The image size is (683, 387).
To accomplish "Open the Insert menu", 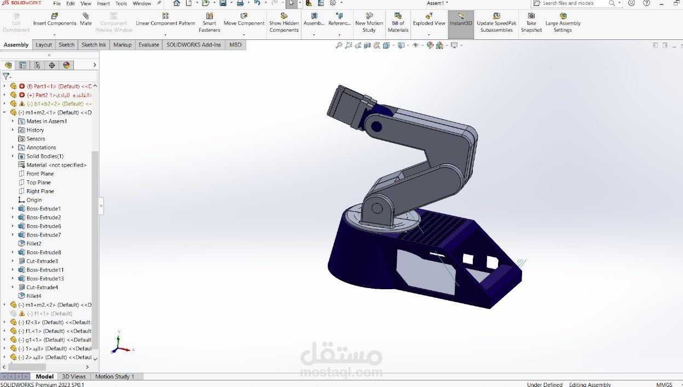I will click(x=103, y=3).
